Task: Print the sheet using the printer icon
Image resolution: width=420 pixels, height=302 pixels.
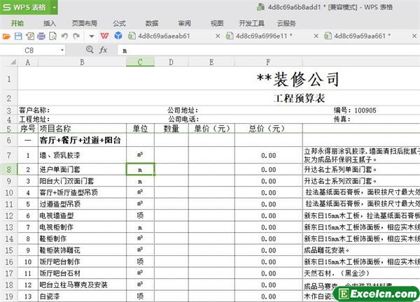Action: [x=41, y=36]
